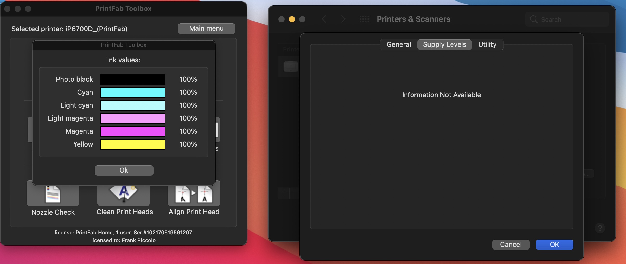Click the add printer plus icon
The width and height of the screenshot is (626, 264).
[284, 193]
